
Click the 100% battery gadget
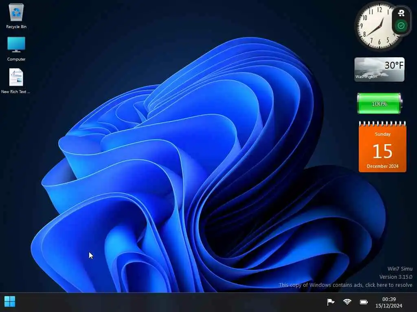pyautogui.click(x=380, y=104)
